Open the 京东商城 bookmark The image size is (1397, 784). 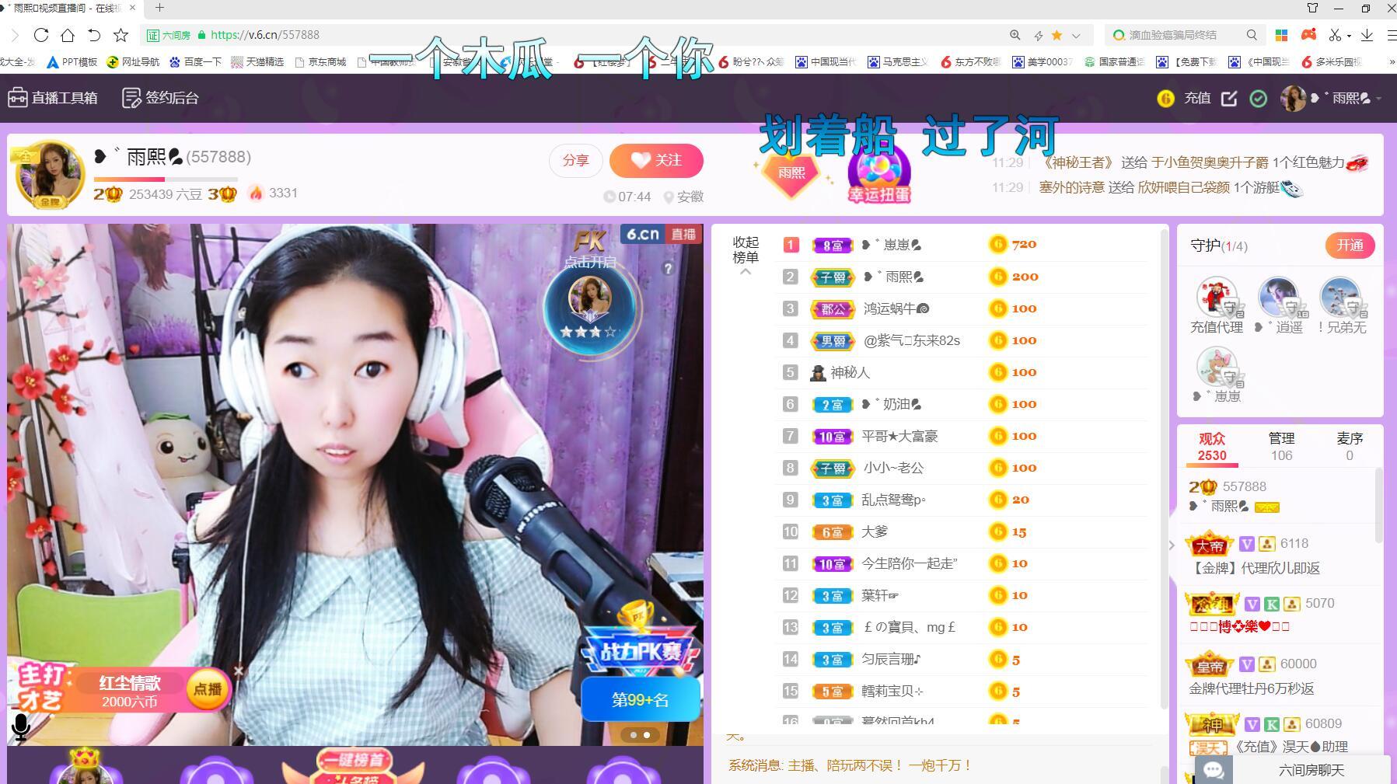pos(320,61)
